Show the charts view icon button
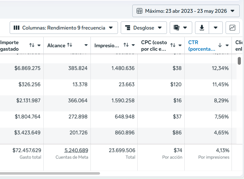Viewport: 244px width, 179px height. click(x=232, y=28)
